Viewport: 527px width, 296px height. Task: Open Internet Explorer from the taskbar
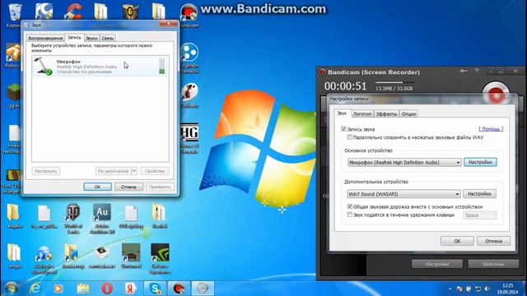[35, 289]
